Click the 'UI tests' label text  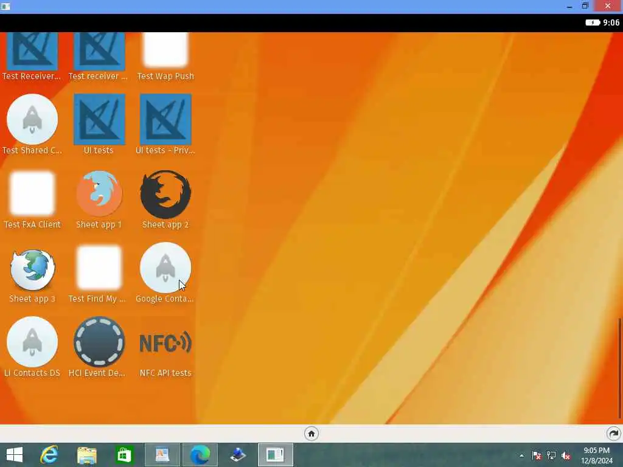click(x=99, y=150)
